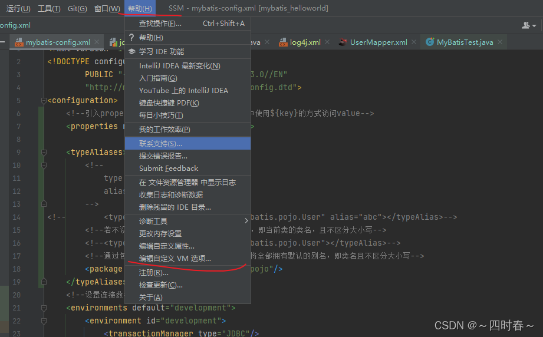This screenshot has height=337, width=543.
Task: Choose 编辑自定义属性...
Action: point(187,246)
